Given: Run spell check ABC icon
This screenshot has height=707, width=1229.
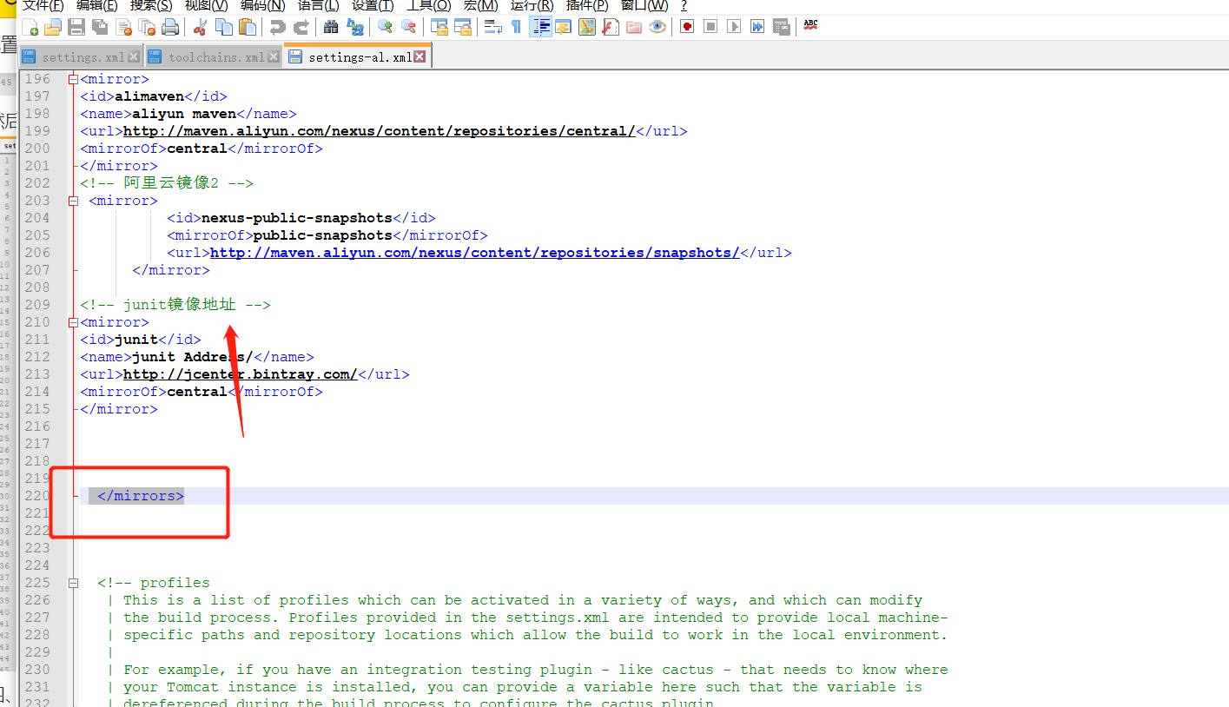Looking at the screenshot, I should point(810,27).
